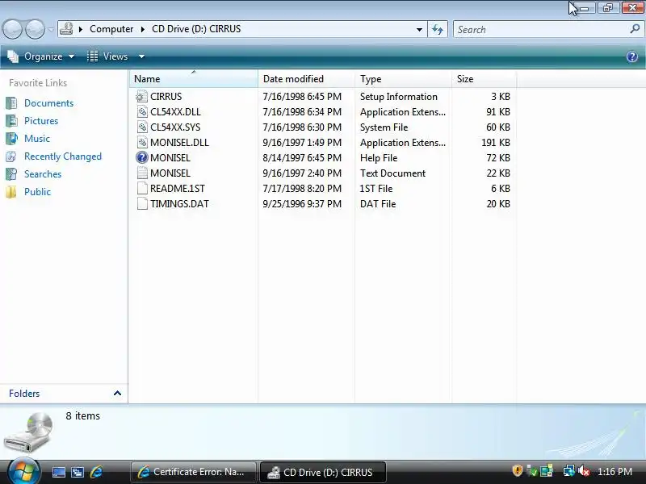Screen dimensions: 646x484
Task: Click the network tray icon
Action: coord(569,470)
